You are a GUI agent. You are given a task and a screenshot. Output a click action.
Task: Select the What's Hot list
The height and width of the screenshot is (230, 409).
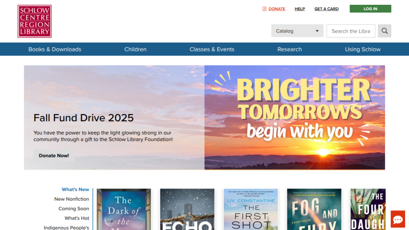(x=77, y=218)
